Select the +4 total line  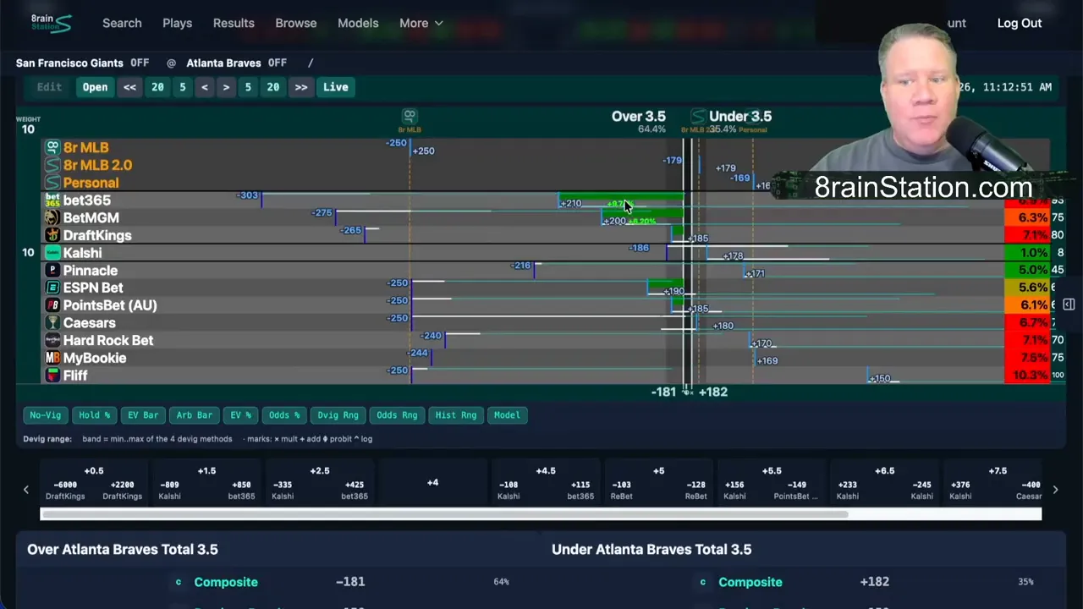coord(432,483)
